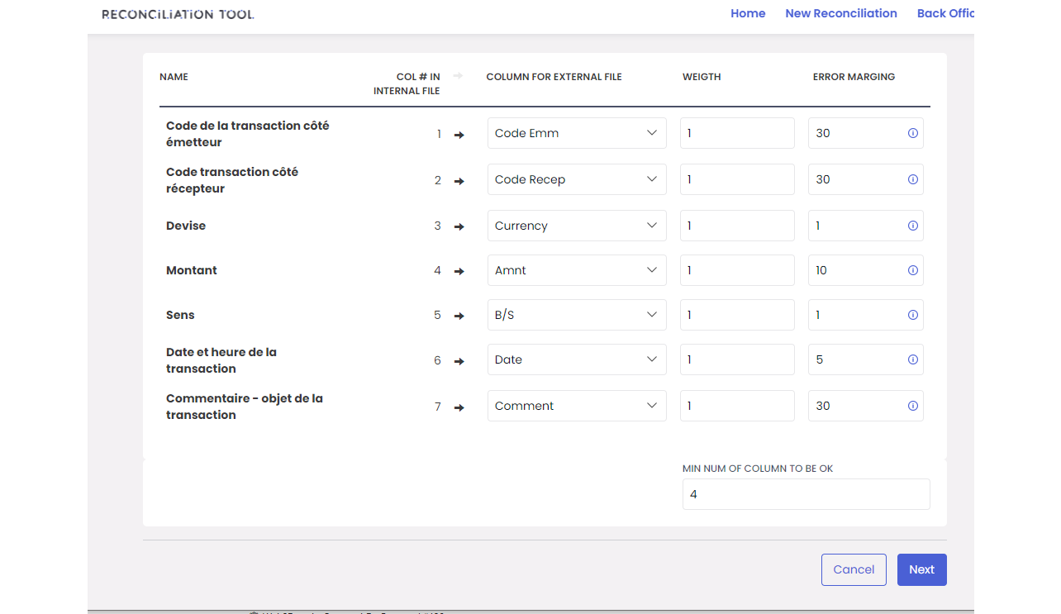Expand the B/S column selector
This screenshot has width=1061, height=614.
tap(576, 315)
